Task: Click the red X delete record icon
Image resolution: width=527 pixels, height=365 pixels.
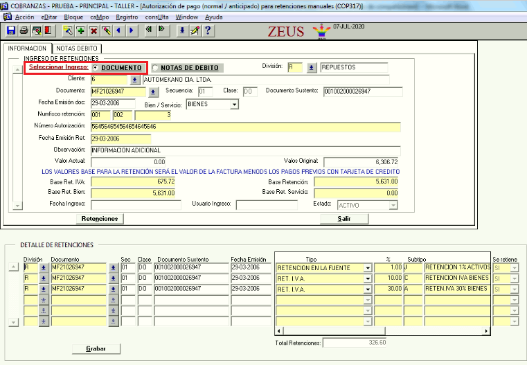Action: pos(93,30)
